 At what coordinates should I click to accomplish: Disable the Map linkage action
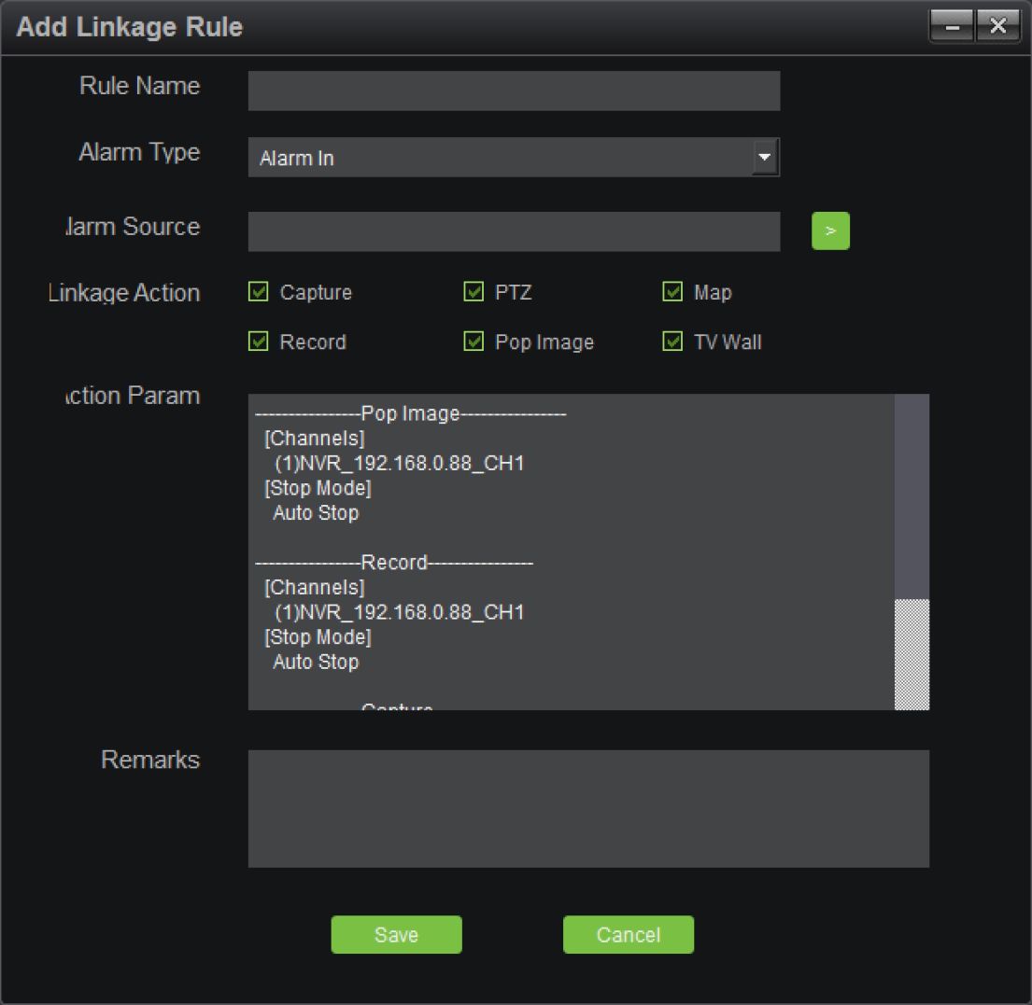pos(672,292)
